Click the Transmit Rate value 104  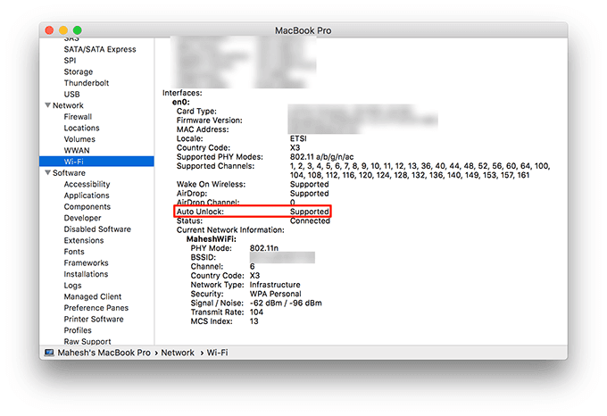tap(256, 312)
